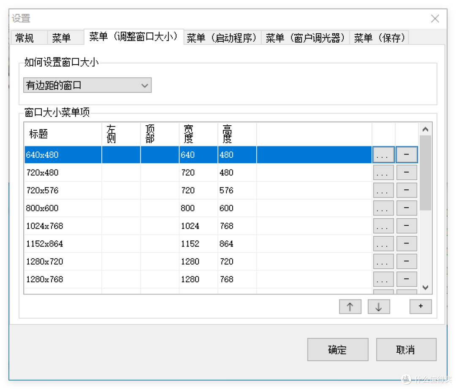Edit the 640x480 row with the ellipsis button

coord(383,155)
